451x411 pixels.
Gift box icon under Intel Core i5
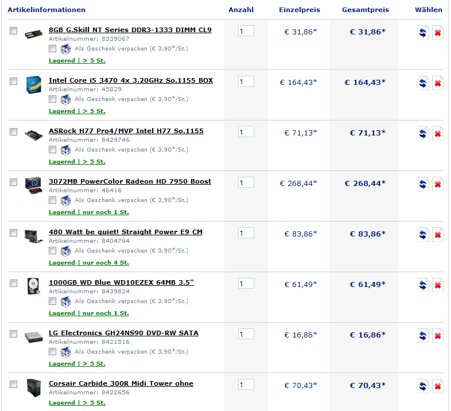coord(65,99)
